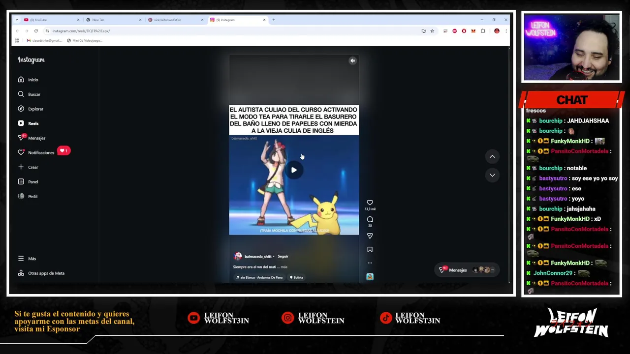
Task: Play the paused reel video
Action: pos(294,170)
